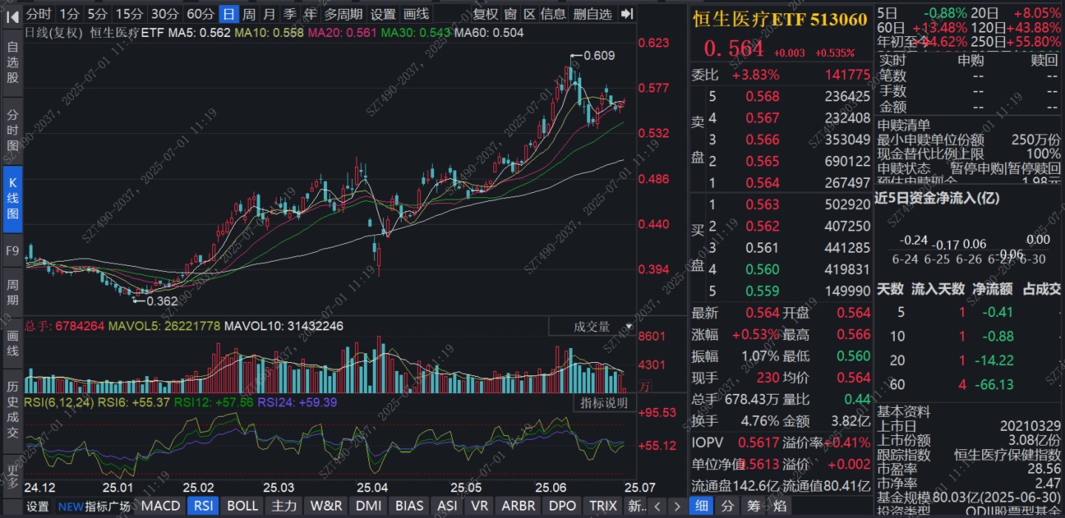Toggle 复权 price adjustment mode
Viewport: 1065px width, 518px height.
tap(485, 14)
